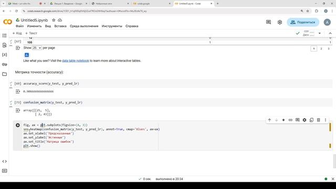Image resolution: width=336 pixels, height=189 pixels.
Task: Click the notebook title Untitled5.ipynb
Action: (34, 20)
